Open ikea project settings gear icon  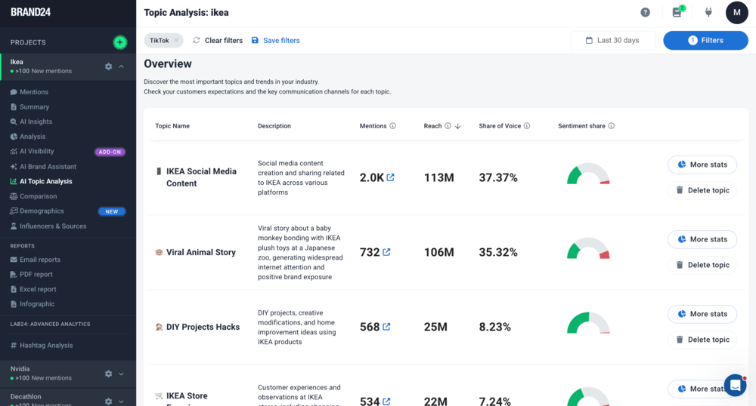(x=108, y=66)
